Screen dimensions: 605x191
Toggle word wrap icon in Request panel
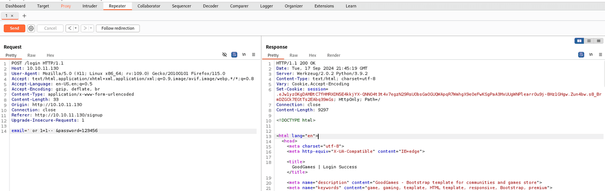[x=234, y=55]
